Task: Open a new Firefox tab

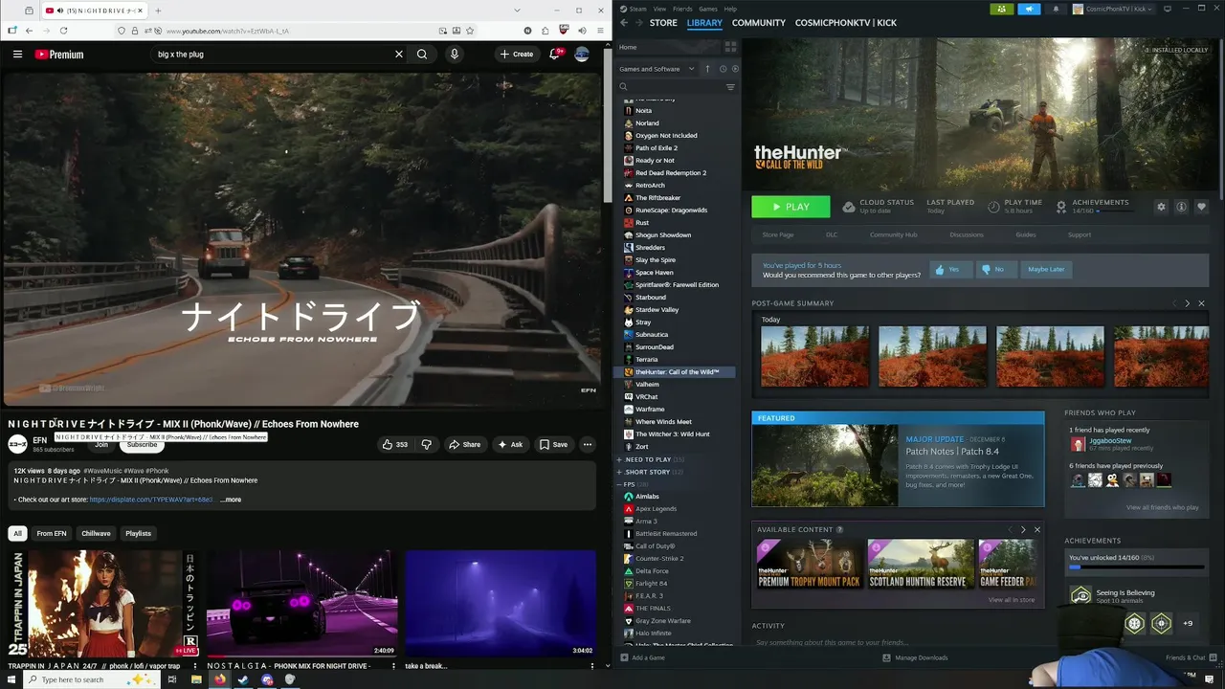Action: pyautogui.click(x=158, y=11)
